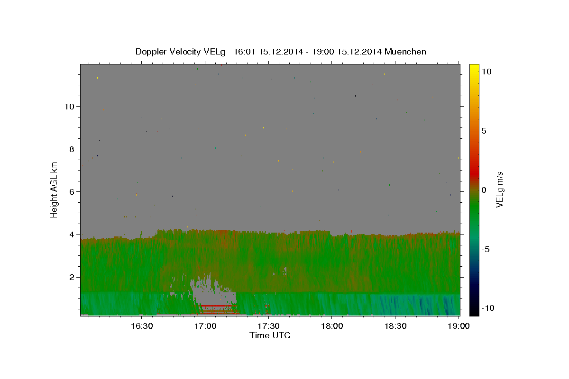Click the 'Time UTC' axis label
569x379 pixels.
[270, 335]
